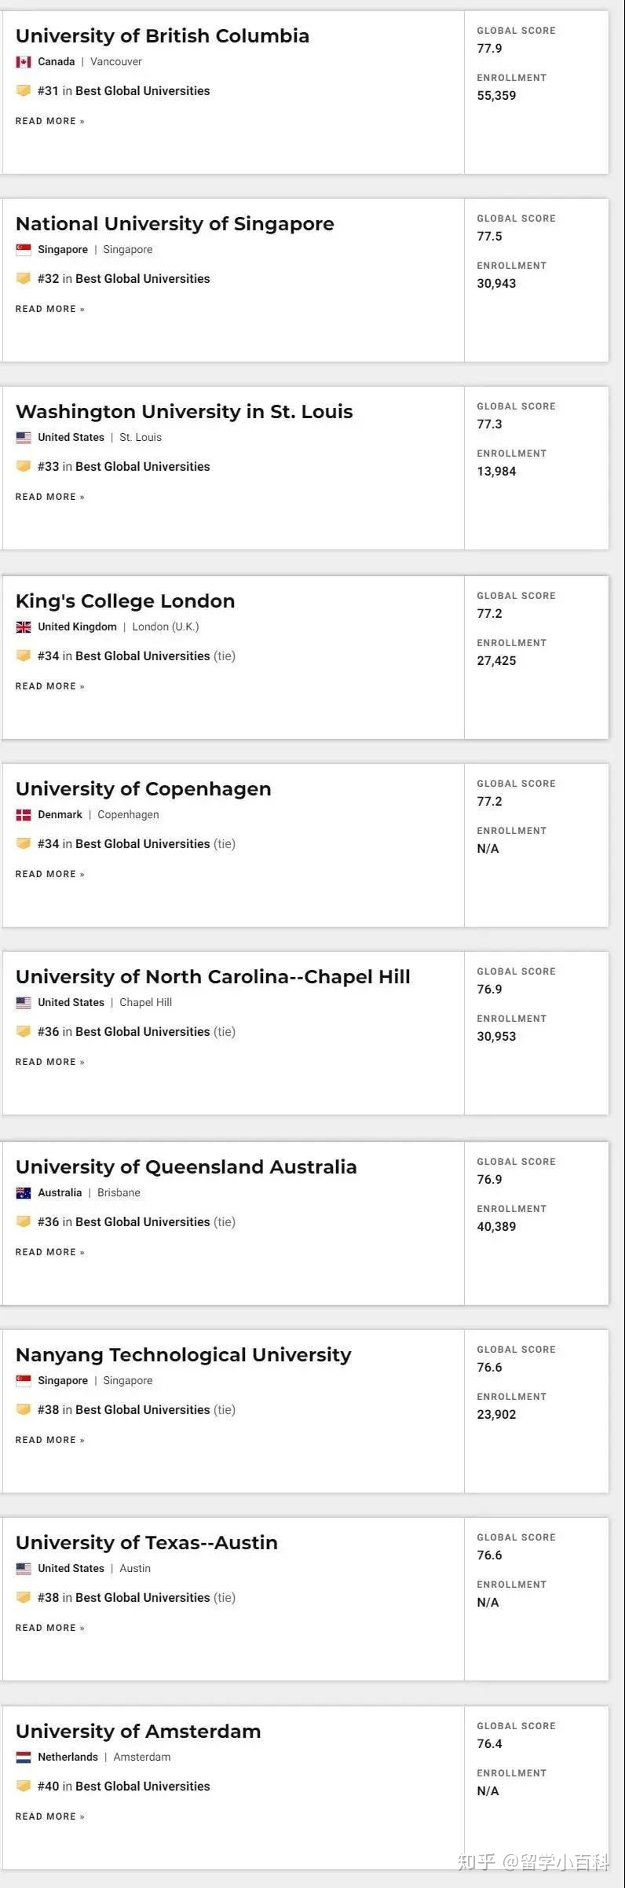Screen dimensions: 625x1888
Task: Click the Canada flag icon
Action: (24, 62)
